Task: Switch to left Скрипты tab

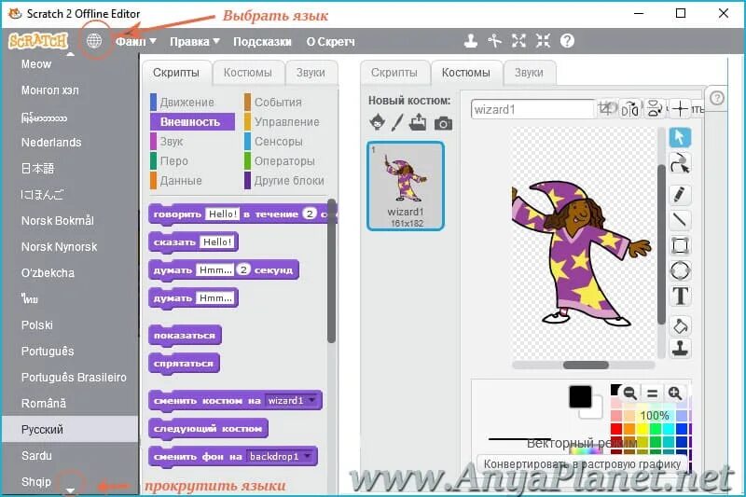Action: click(x=176, y=73)
